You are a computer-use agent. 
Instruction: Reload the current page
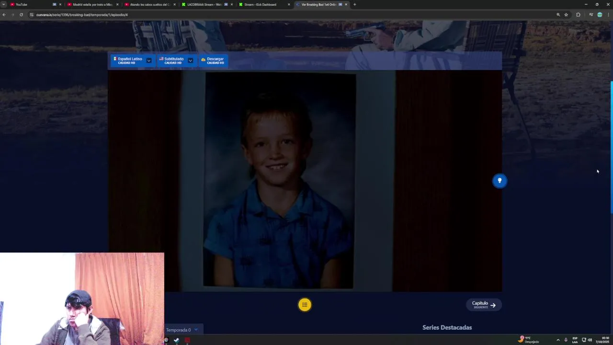click(21, 15)
